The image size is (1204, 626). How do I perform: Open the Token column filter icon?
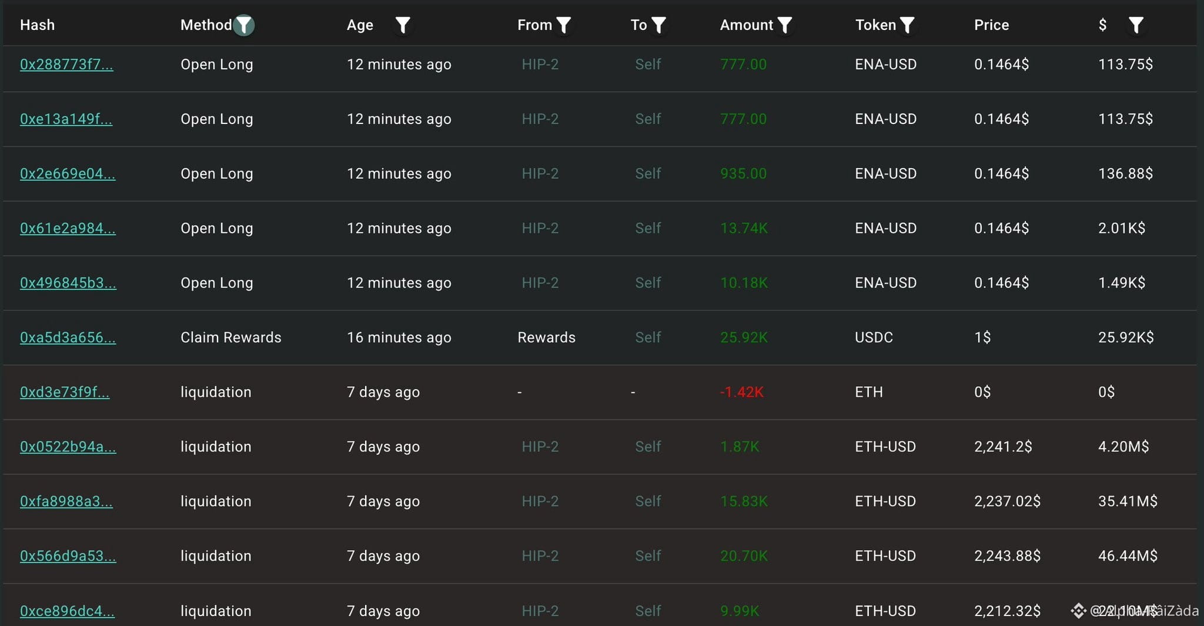coord(908,25)
